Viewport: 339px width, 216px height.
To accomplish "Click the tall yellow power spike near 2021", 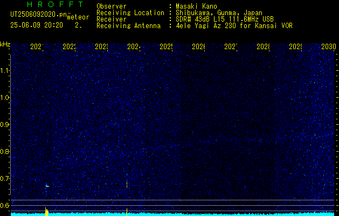I will click(x=46, y=212).
